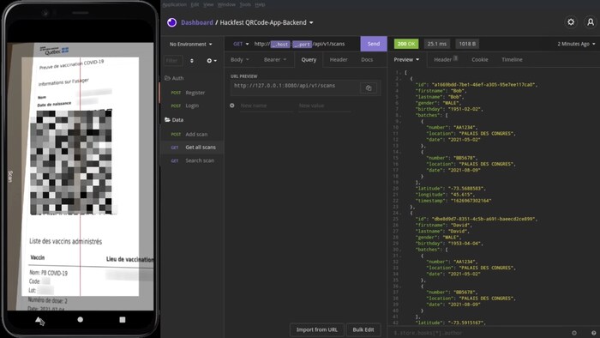Click the "firstname": "David" JSON line

444,225
